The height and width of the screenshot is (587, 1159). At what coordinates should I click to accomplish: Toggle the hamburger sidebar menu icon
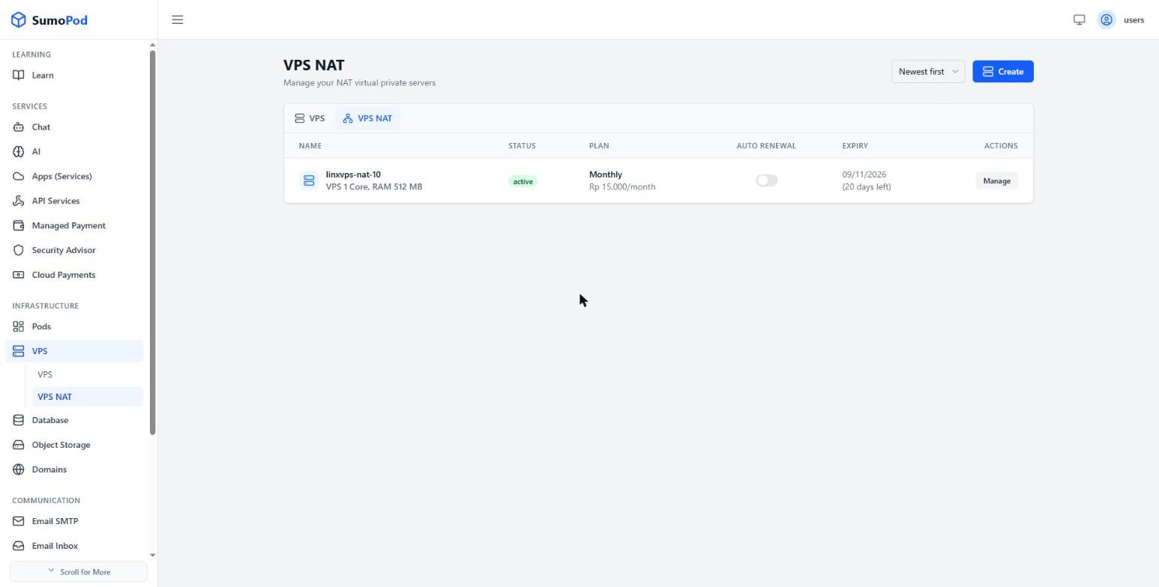(178, 19)
